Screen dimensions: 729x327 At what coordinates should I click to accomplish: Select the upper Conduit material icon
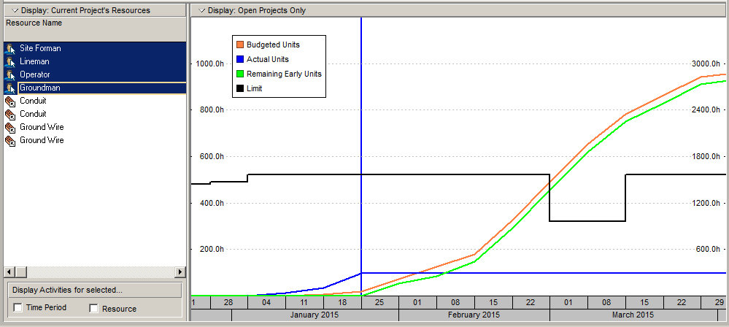pos(9,101)
